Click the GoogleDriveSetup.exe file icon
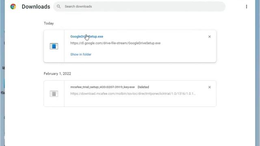 pos(54,46)
